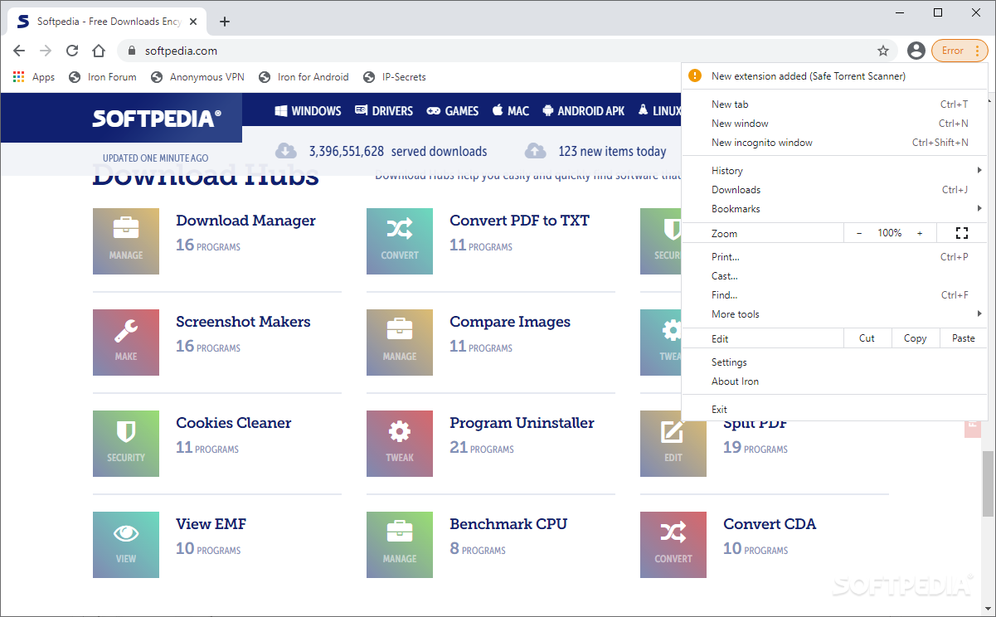Open Settings from the menu
This screenshot has height=617, width=996.
(834, 362)
